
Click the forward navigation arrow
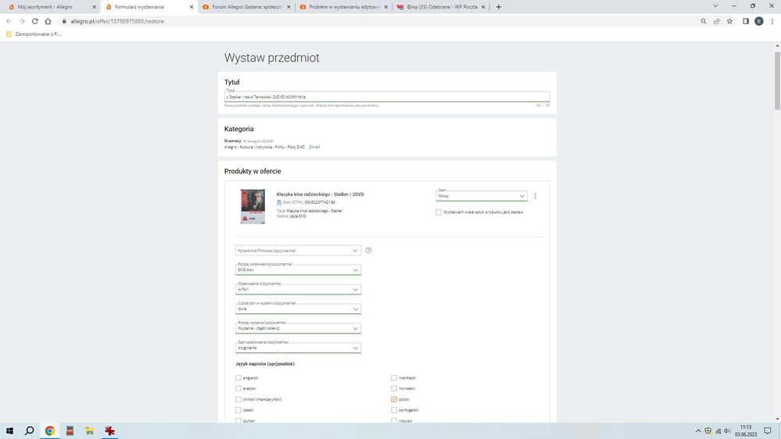[22, 21]
